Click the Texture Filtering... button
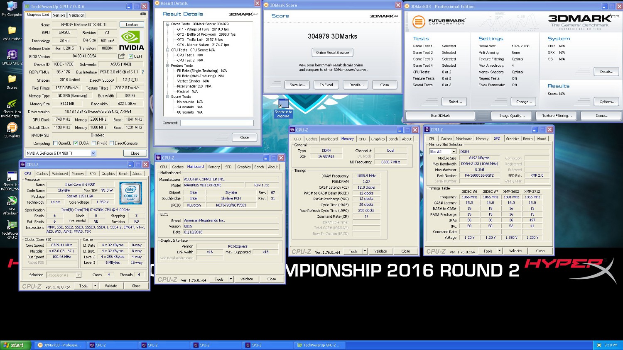 click(557, 116)
